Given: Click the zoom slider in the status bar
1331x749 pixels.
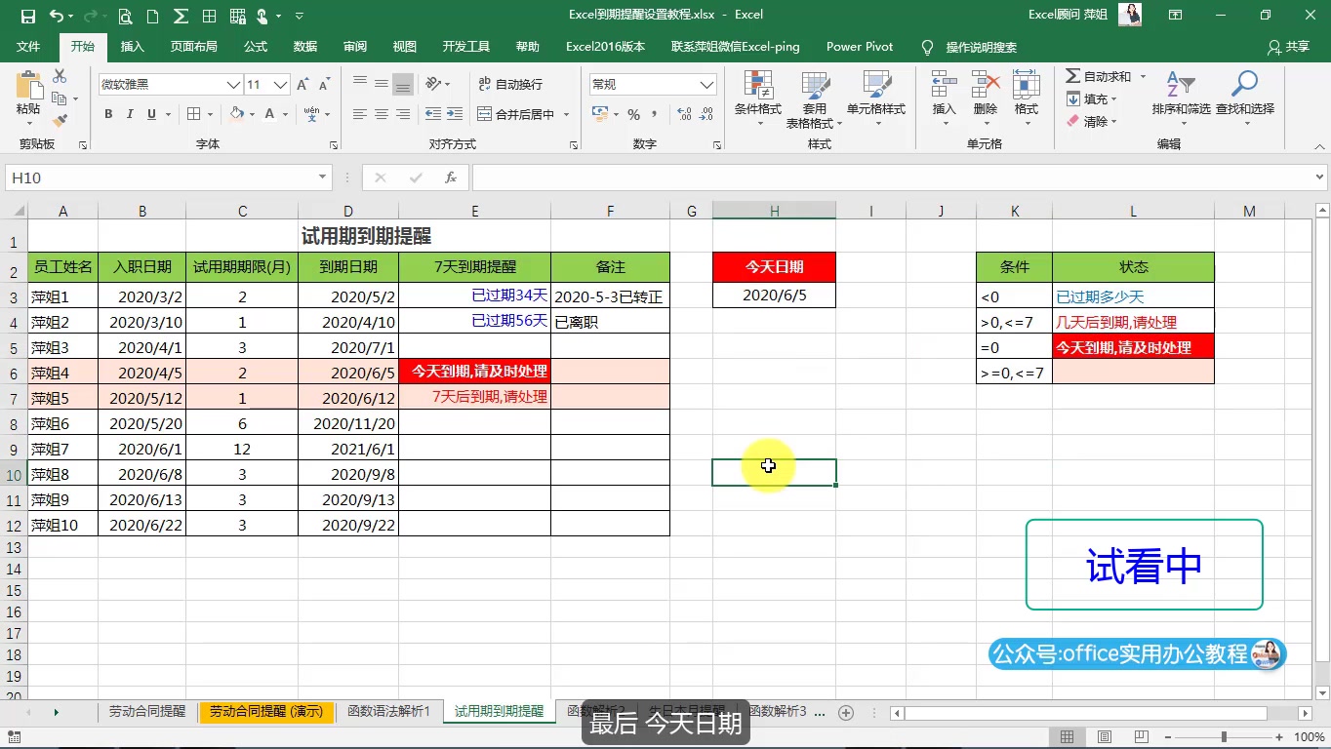Looking at the screenshot, I should coord(1224,737).
